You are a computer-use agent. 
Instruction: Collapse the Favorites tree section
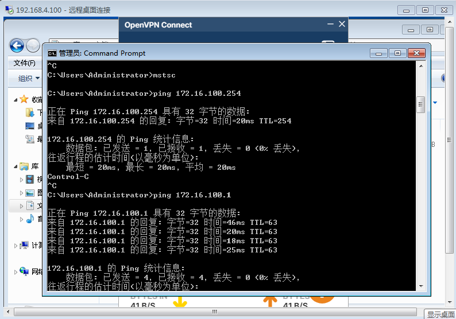[16, 100]
